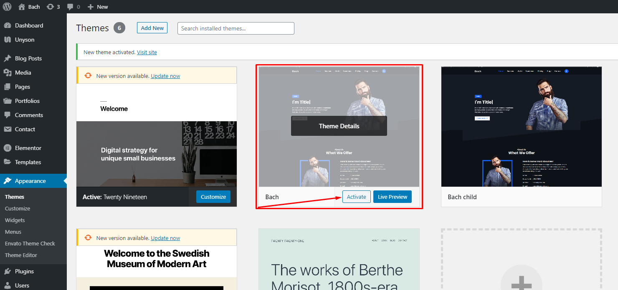Click the Bach child theme name
The width and height of the screenshot is (618, 290).
click(x=462, y=197)
